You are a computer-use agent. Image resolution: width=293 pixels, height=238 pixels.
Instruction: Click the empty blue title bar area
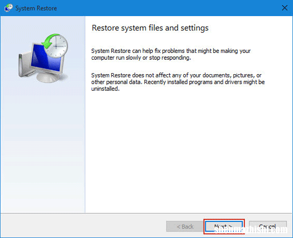pos(168,8)
